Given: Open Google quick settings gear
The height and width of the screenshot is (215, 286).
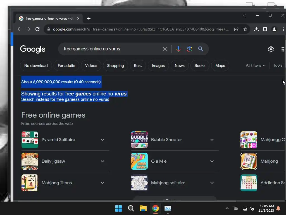Looking at the screenshot, I should click(x=271, y=49).
